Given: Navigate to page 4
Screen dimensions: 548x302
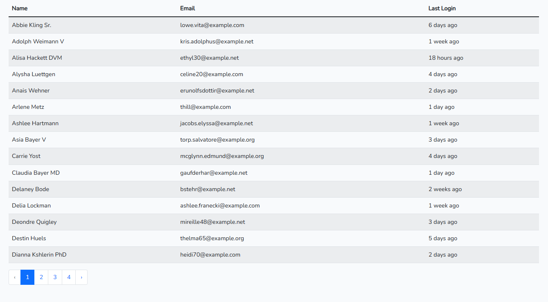Looking at the screenshot, I should pyautogui.click(x=69, y=277).
